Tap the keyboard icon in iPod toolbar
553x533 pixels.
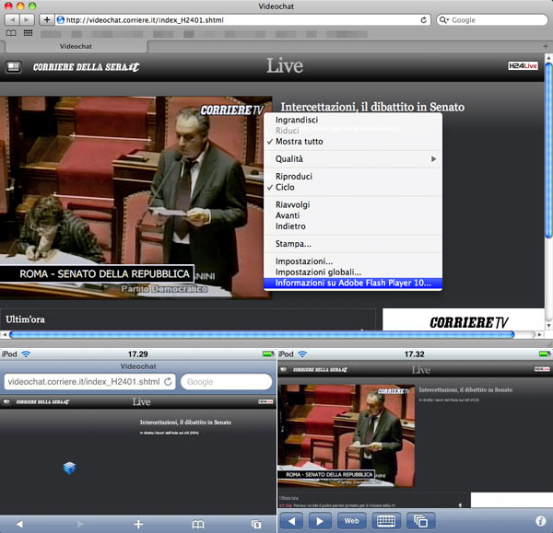point(387,521)
